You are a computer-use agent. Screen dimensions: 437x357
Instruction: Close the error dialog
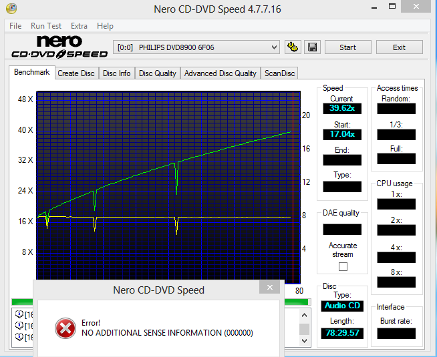tap(269, 287)
